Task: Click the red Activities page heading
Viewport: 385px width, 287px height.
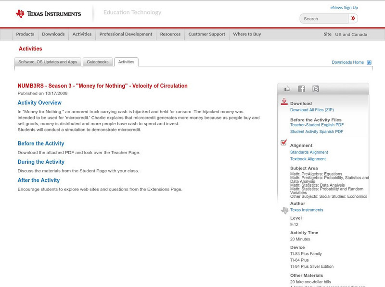Action: click(30, 49)
